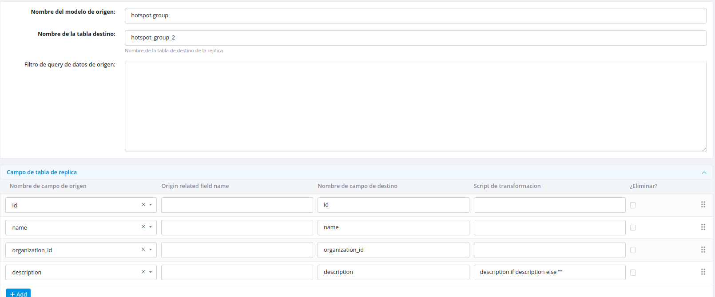Image resolution: width=715 pixels, height=297 pixels.
Task: Clear the 'id' origin field selection
Action: (x=143, y=205)
